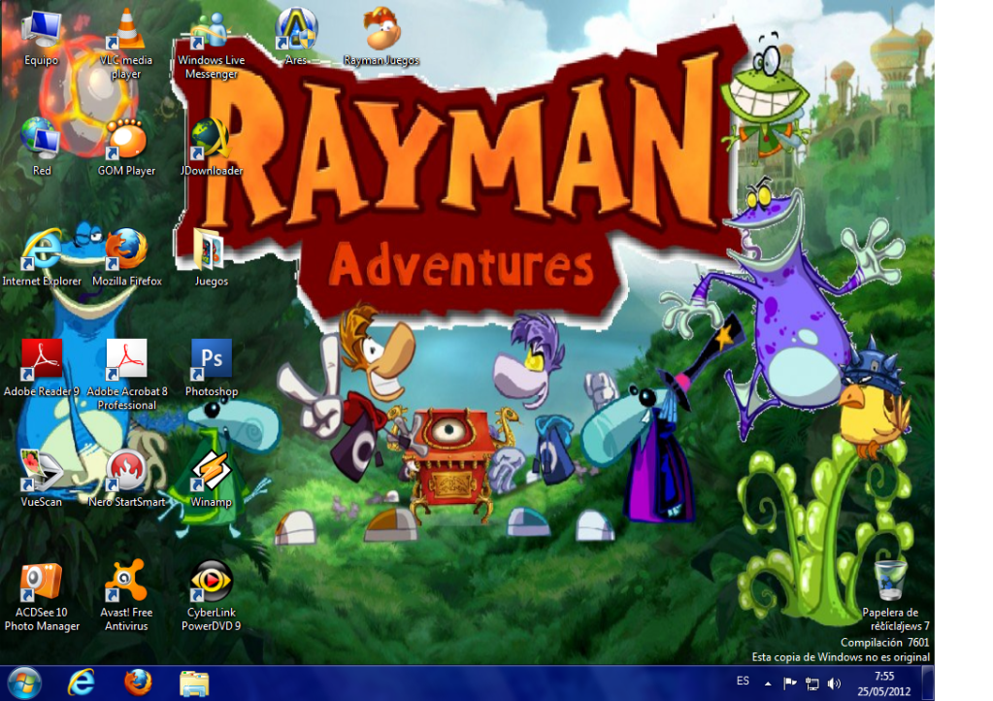
Task: Open Adobe Reader 9 shortcut
Action: coord(42,368)
